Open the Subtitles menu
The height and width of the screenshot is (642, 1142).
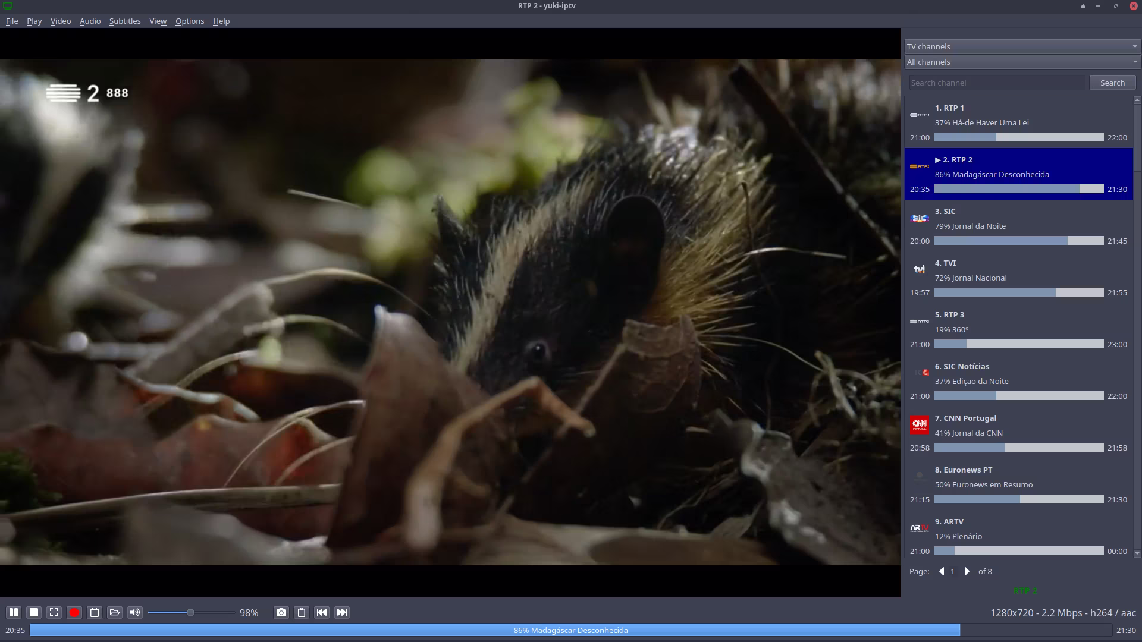[x=125, y=21]
